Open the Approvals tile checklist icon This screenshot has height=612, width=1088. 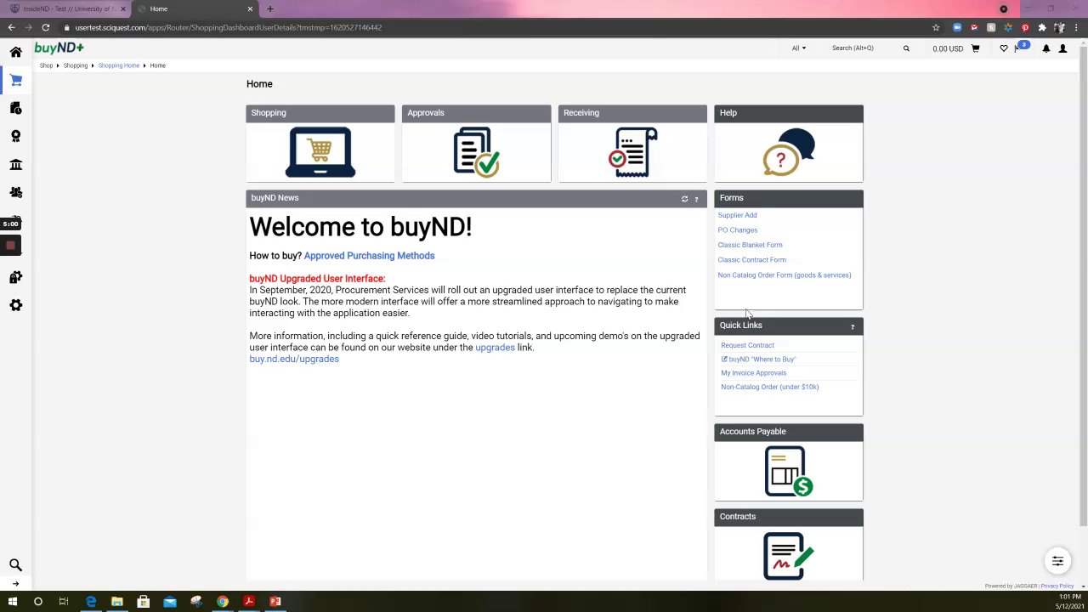click(476, 152)
